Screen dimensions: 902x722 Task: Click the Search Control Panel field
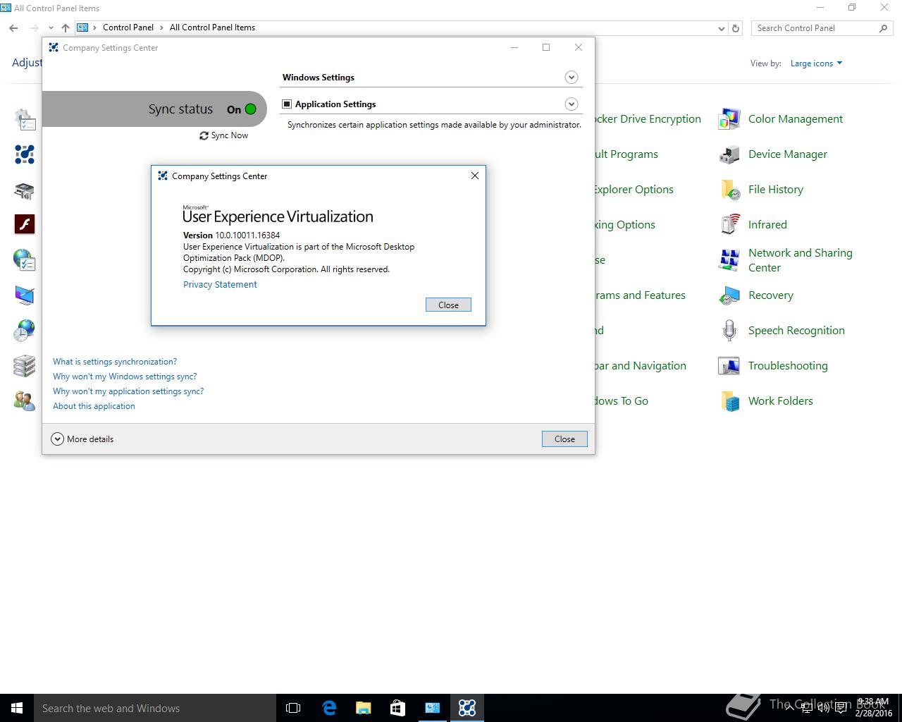(x=821, y=28)
